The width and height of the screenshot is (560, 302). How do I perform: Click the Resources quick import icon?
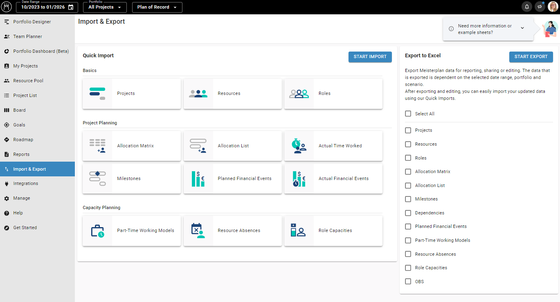coord(198,94)
